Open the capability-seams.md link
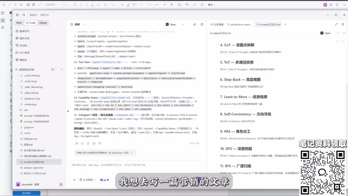 (115, 97)
